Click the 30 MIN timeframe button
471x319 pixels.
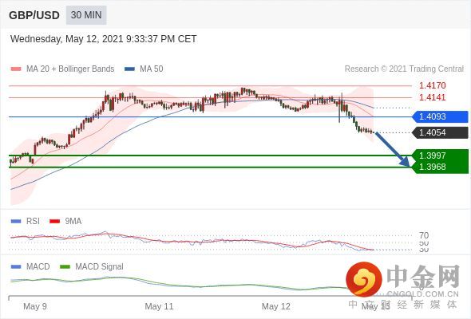(x=86, y=15)
